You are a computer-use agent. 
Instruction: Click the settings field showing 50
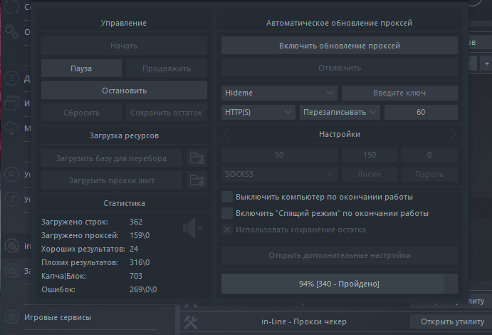(x=279, y=155)
